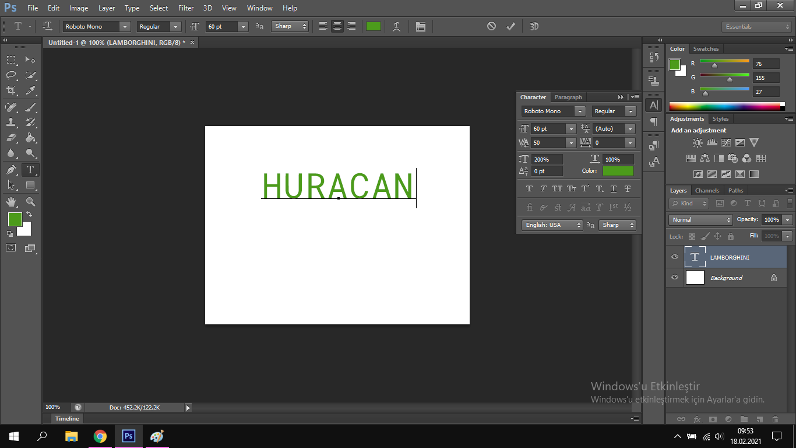The image size is (796, 448).
Task: Click the Color swatch in Character panel
Action: pos(618,171)
